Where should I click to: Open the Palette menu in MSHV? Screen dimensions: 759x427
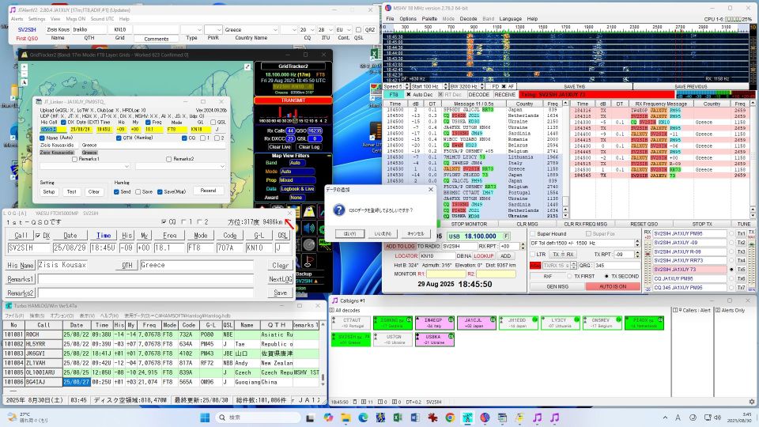(429, 17)
